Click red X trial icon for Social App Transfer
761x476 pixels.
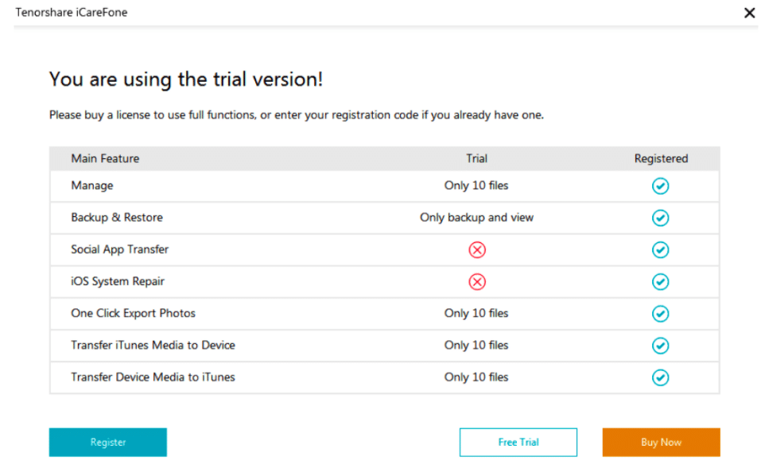(x=476, y=250)
